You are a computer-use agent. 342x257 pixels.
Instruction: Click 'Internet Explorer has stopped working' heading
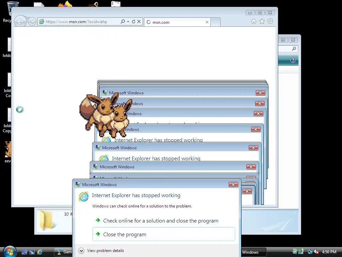136,195
